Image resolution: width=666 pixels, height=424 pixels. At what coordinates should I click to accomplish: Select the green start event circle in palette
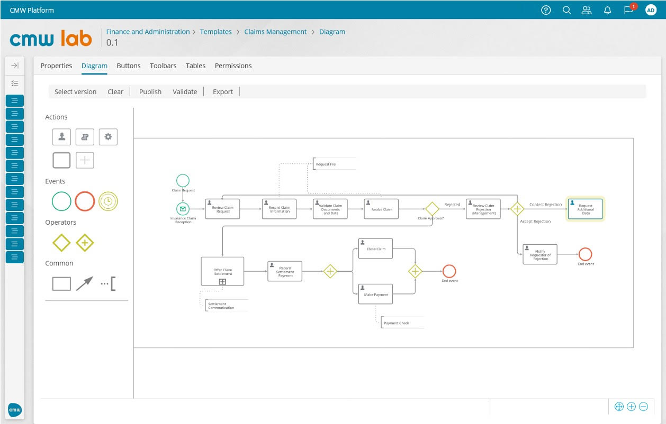pyautogui.click(x=61, y=201)
